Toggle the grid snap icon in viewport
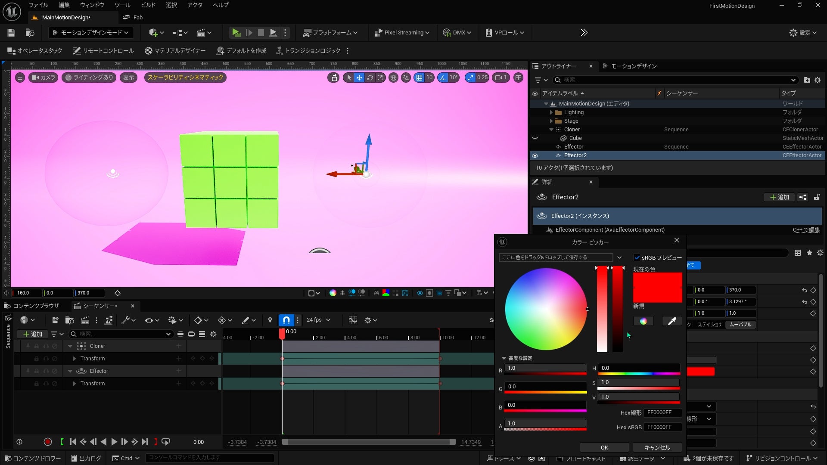The image size is (827, 465). tap(419, 78)
